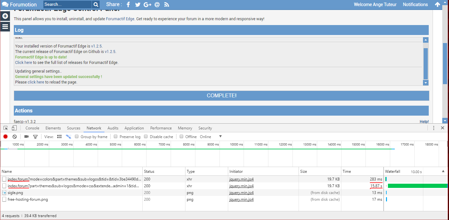Sort by the Size column header

tap(320, 172)
